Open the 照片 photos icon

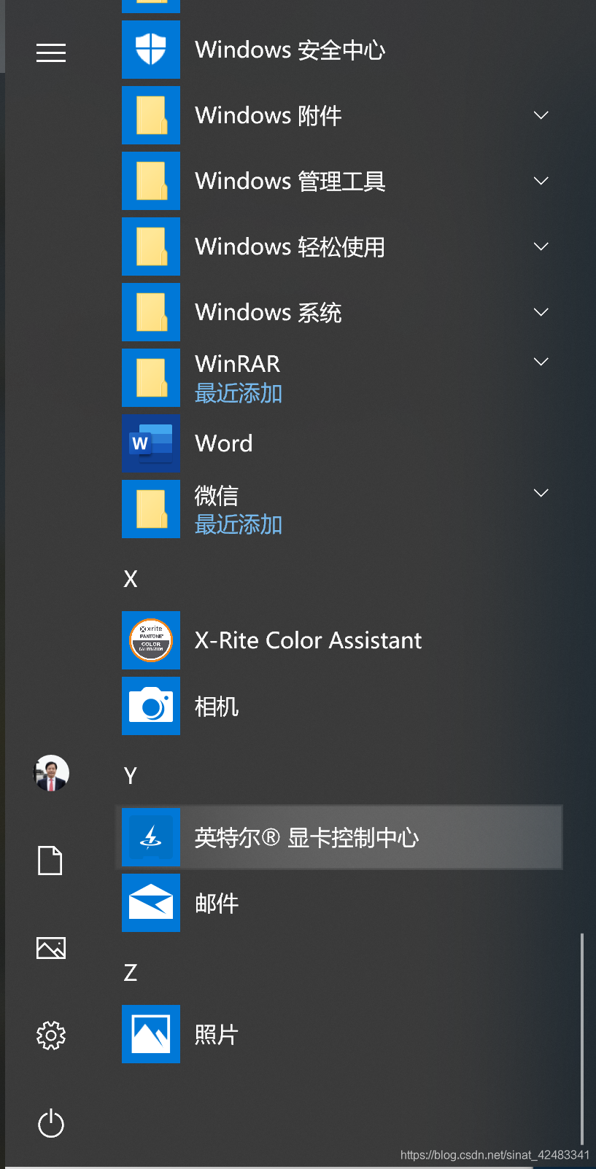(151, 1034)
